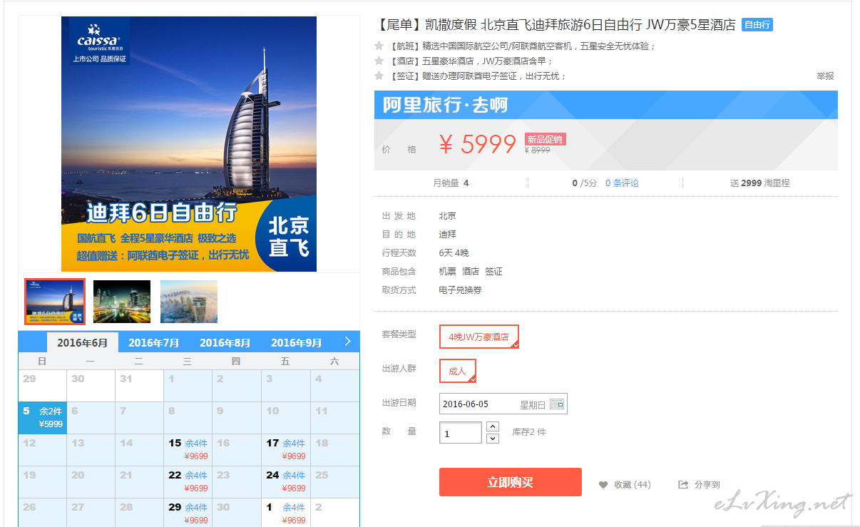This screenshot has height=527, width=860.
Task: Switch calendar to 2016年6月 tab
Action: point(83,343)
